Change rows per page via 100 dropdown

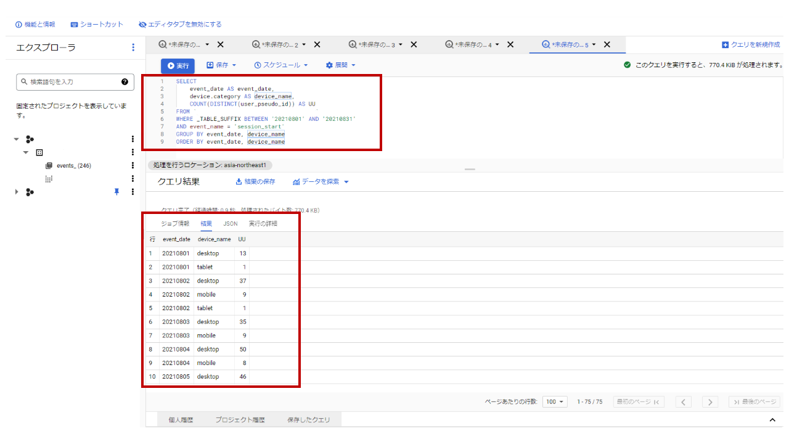555,401
